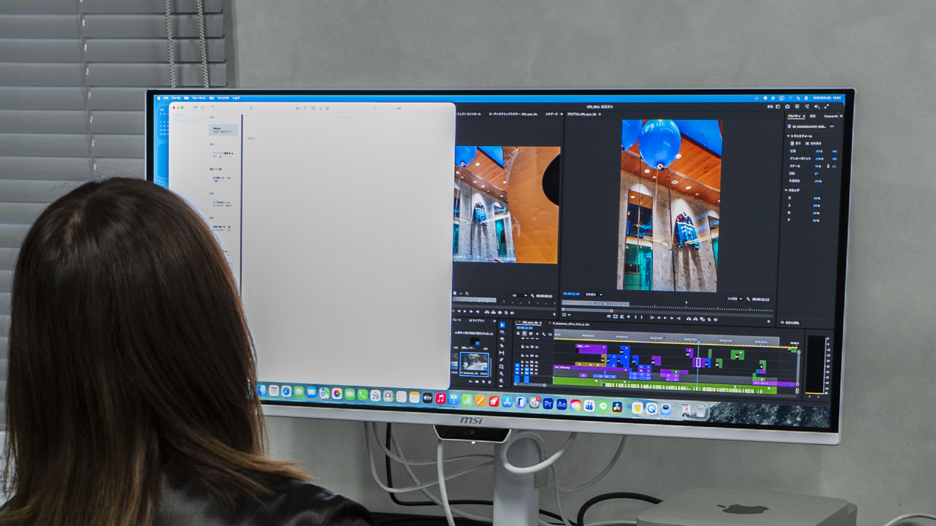Screen dimensions: 936x526
Task: Open timeline display settings wrench
Action: pos(543,334)
